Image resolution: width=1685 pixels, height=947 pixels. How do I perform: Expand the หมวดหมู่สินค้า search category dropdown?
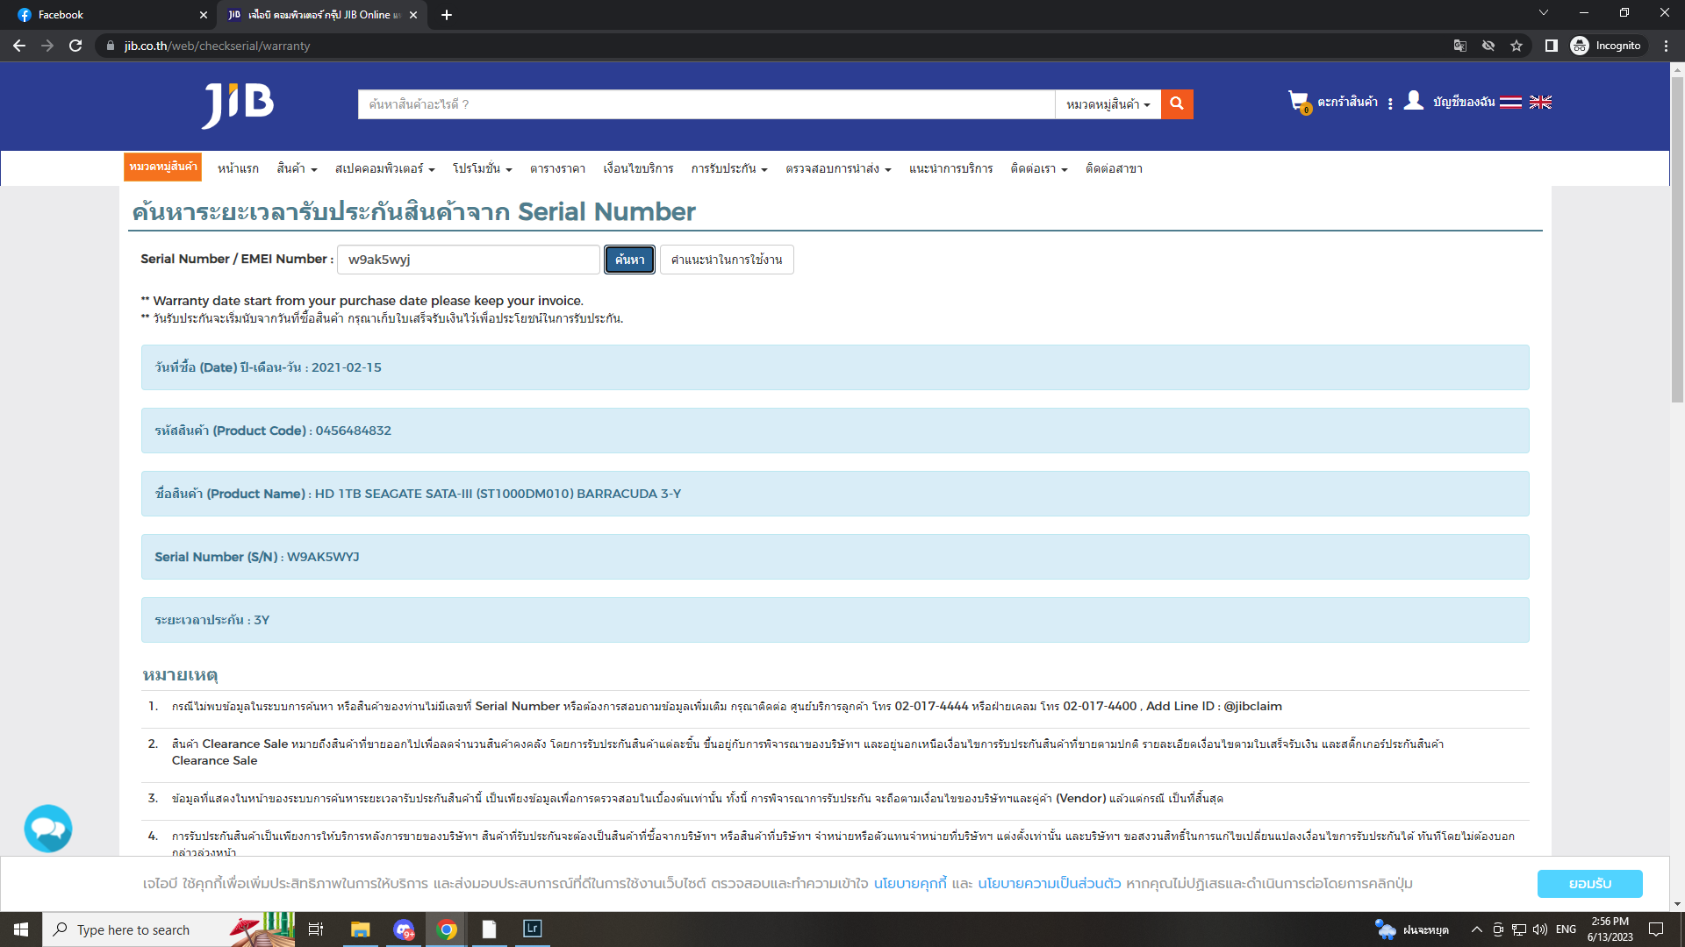(x=1108, y=104)
